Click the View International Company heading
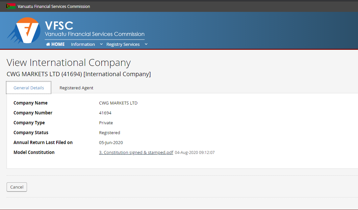 point(68,63)
